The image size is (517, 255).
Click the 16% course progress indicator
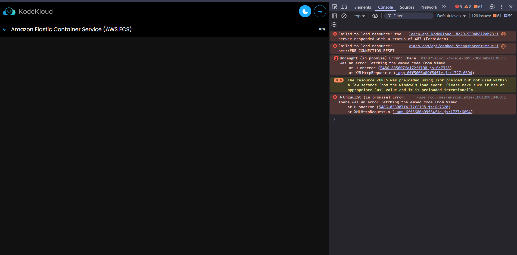(322, 29)
